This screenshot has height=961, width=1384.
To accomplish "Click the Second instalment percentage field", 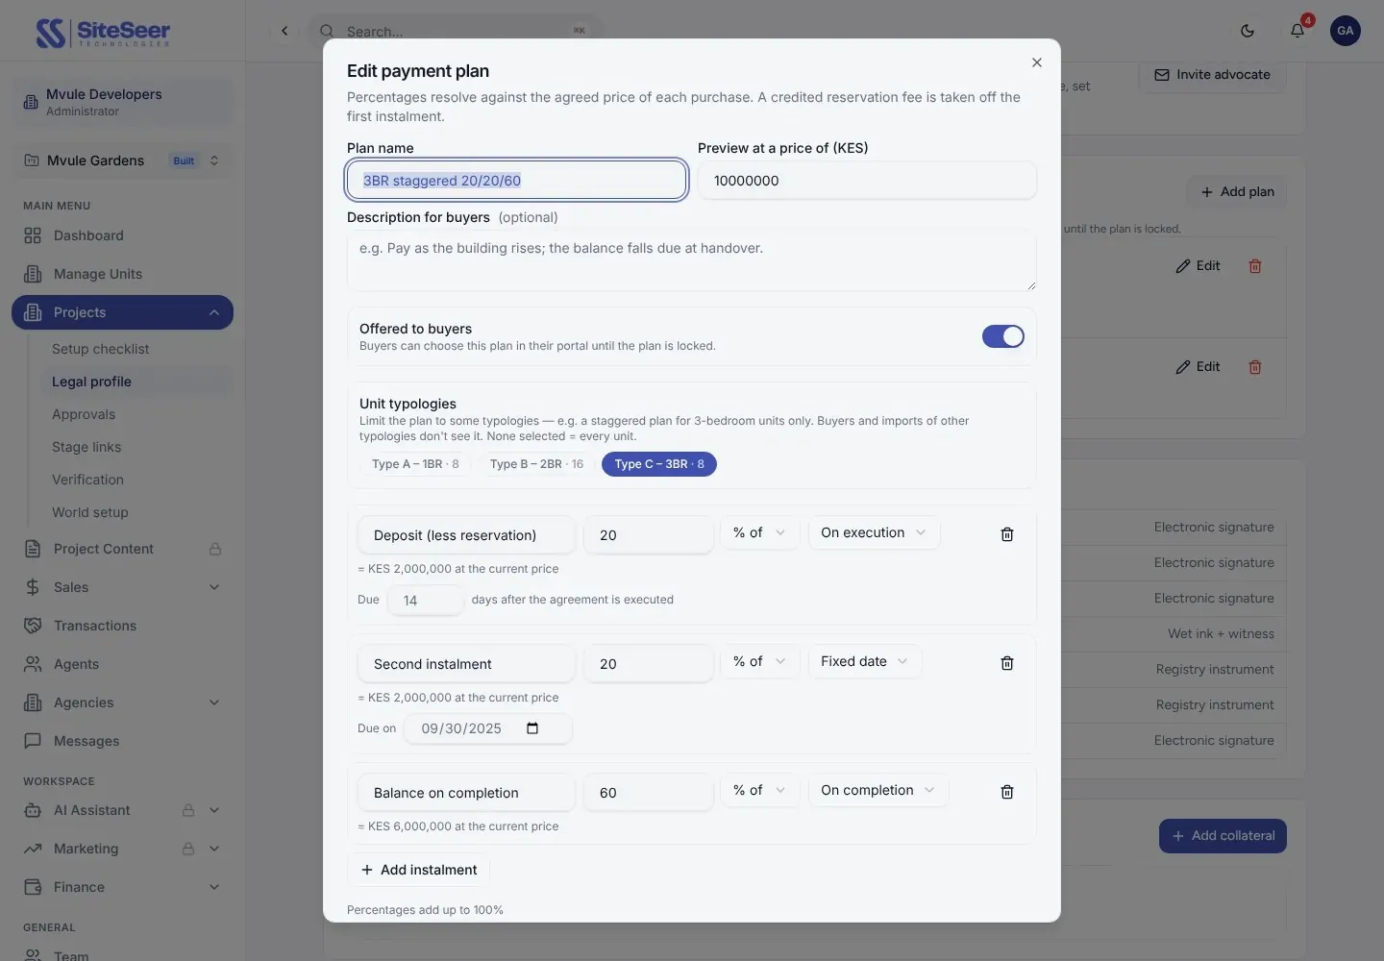I will pos(649,663).
